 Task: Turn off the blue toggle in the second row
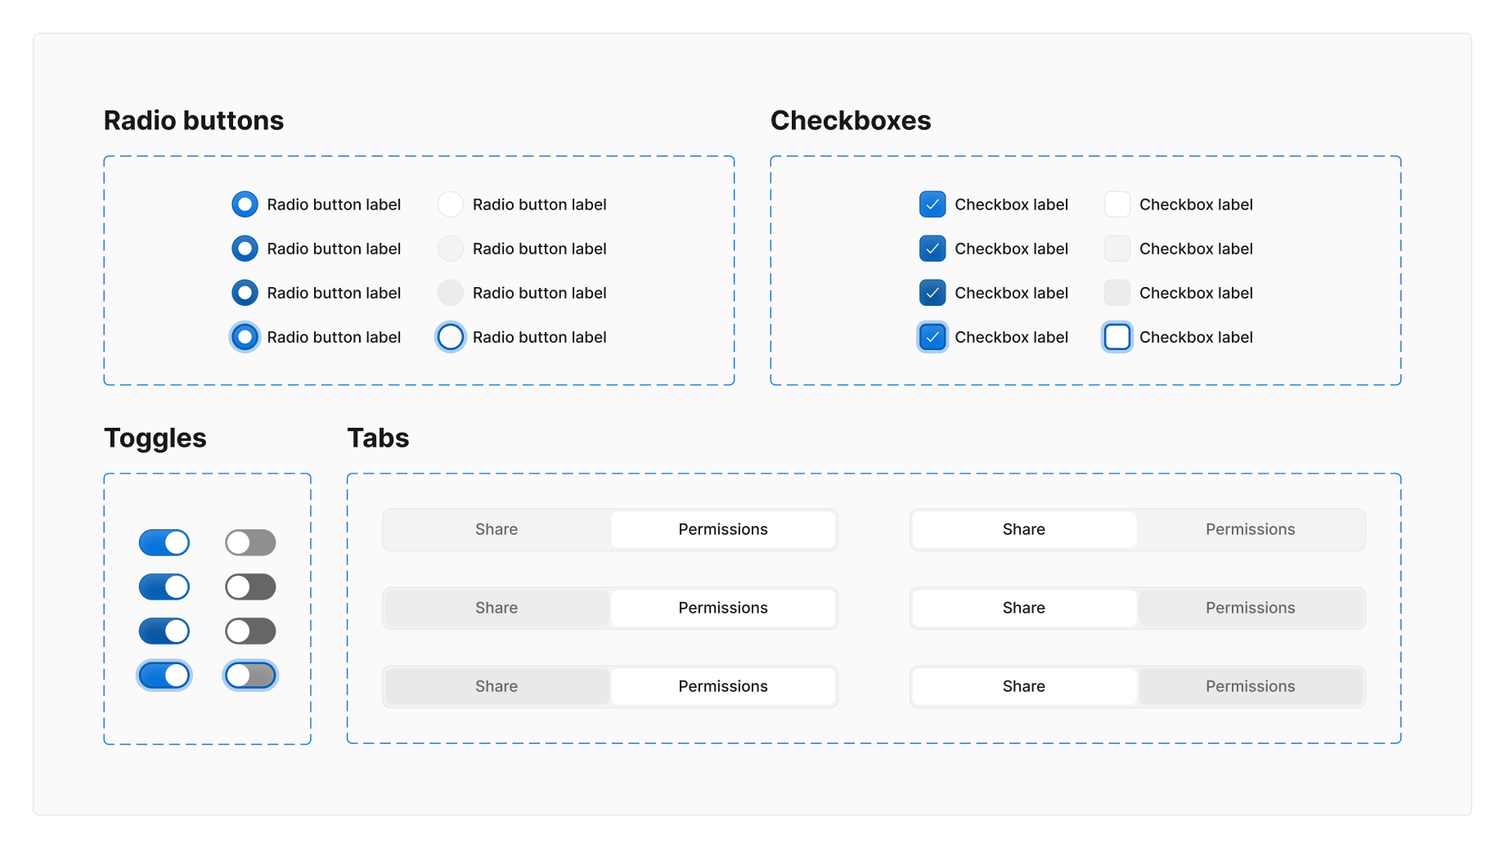164,586
